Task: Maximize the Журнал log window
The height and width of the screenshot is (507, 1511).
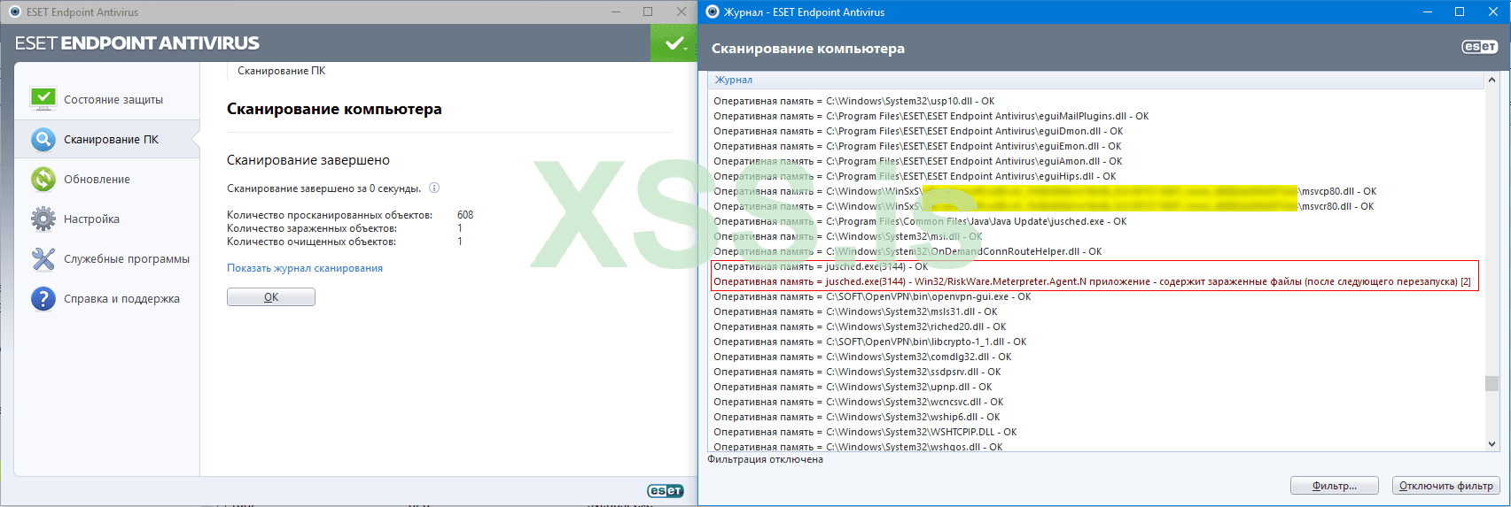Action: [1460, 12]
